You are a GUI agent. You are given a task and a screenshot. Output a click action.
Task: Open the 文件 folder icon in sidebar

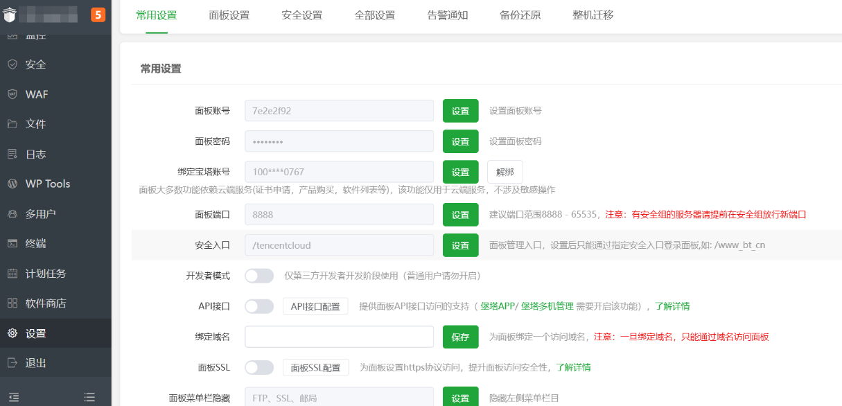pos(12,124)
